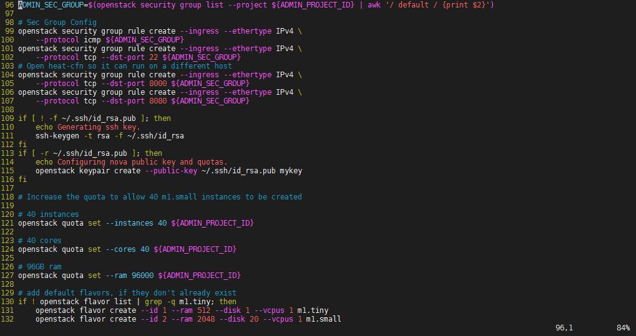This screenshot has height=336, width=636.
Task: Click '--disk 20' option on line 132
Action: click(238, 319)
